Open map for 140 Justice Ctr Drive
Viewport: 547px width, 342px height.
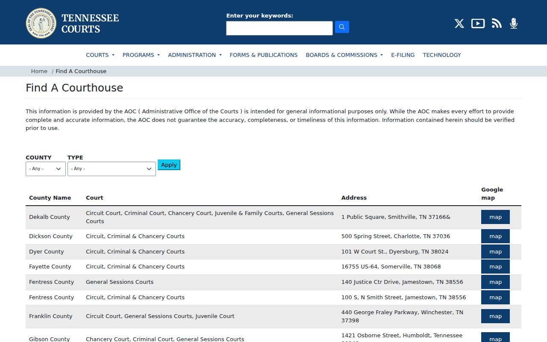(x=495, y=282)
